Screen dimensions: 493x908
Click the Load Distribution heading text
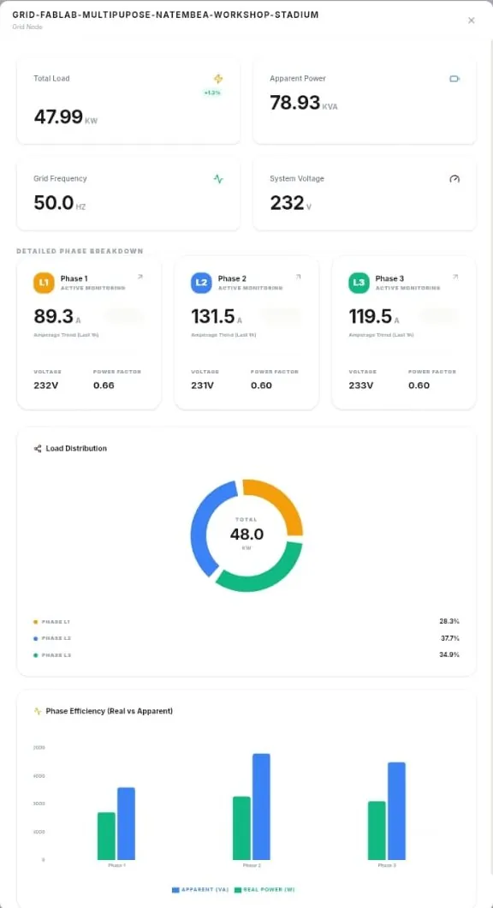click(76, 448)
